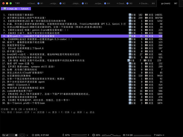Click the battery icon in status bar
Screen dimensions: 183x137
click(x=63, y=135)
